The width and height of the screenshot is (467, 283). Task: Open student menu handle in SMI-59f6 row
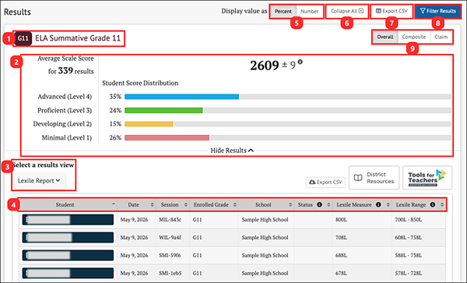(x=26, y=255)
